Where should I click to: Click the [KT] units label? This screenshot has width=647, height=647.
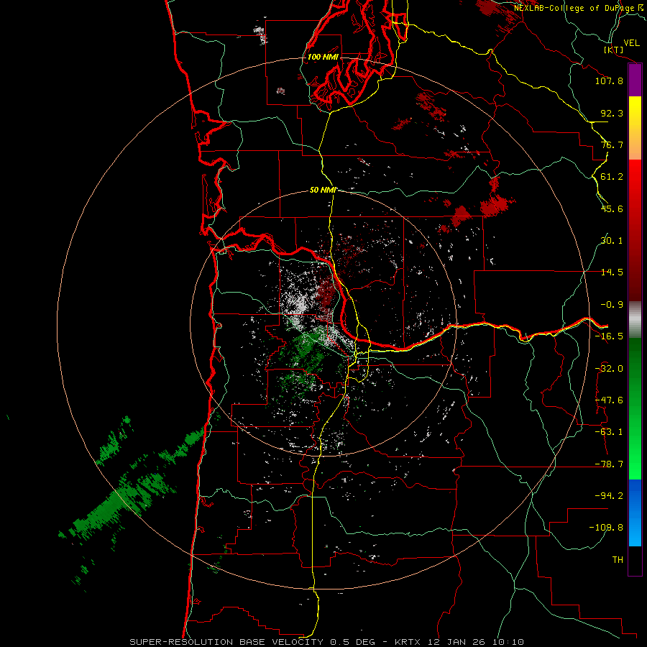point(614,50)
